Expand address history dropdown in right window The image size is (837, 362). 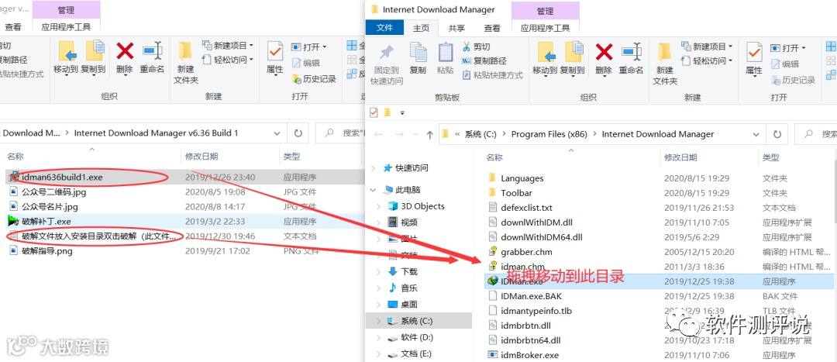pos(756,135)
